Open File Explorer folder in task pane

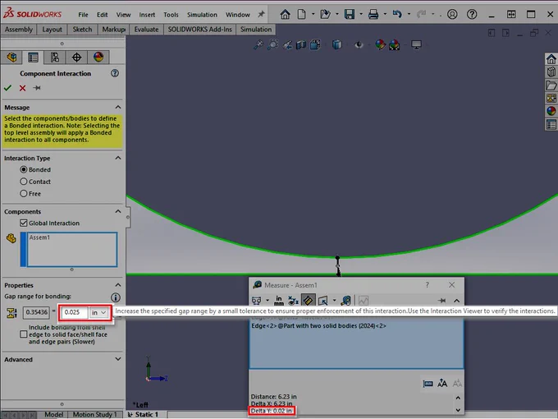(x=551, y=85)
